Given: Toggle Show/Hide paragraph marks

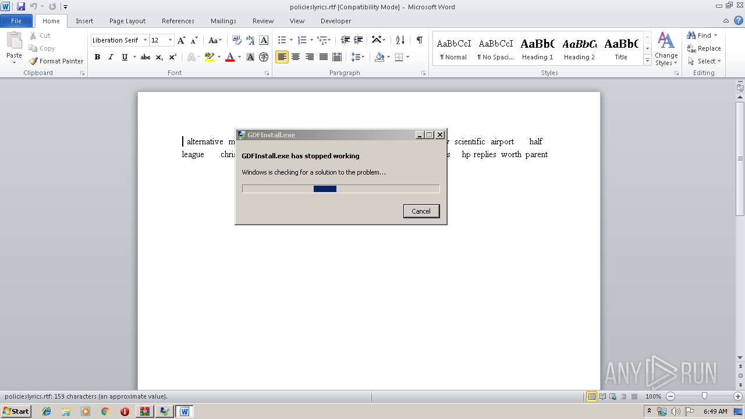Looking at the screenshot, I should pyautogui.click(x=419, y=40).
